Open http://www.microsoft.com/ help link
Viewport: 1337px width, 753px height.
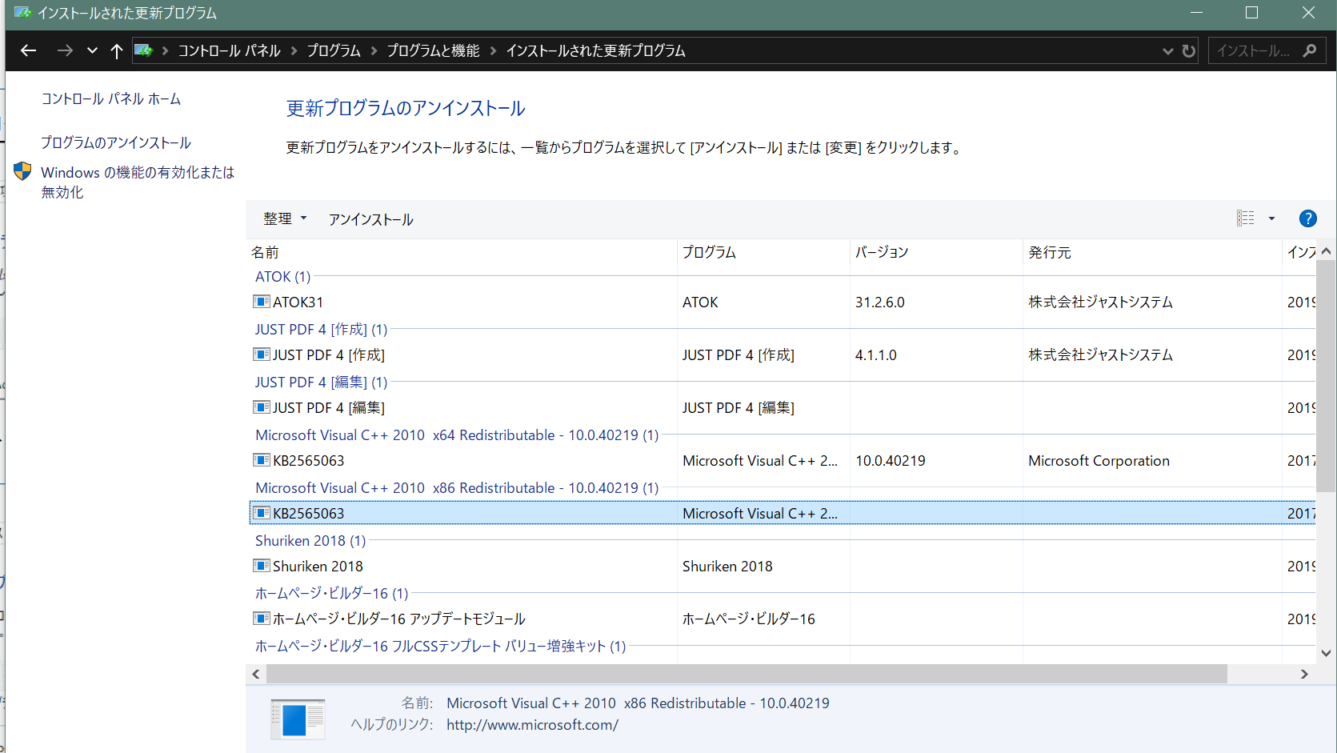(532, 724)
